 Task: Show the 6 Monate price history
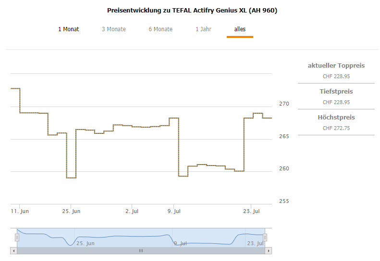(160, 29)
